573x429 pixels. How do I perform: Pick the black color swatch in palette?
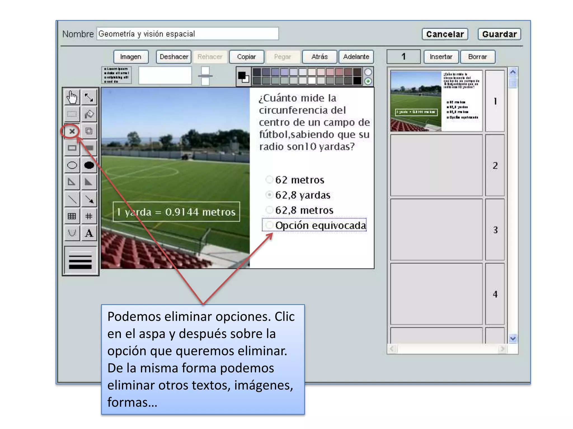(357, 81)
